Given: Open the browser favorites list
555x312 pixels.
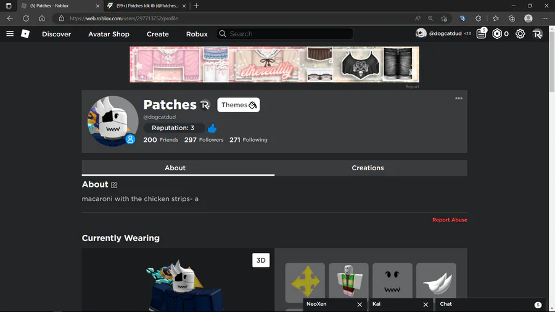Looking at the screenshot, I should click(496, 18).
